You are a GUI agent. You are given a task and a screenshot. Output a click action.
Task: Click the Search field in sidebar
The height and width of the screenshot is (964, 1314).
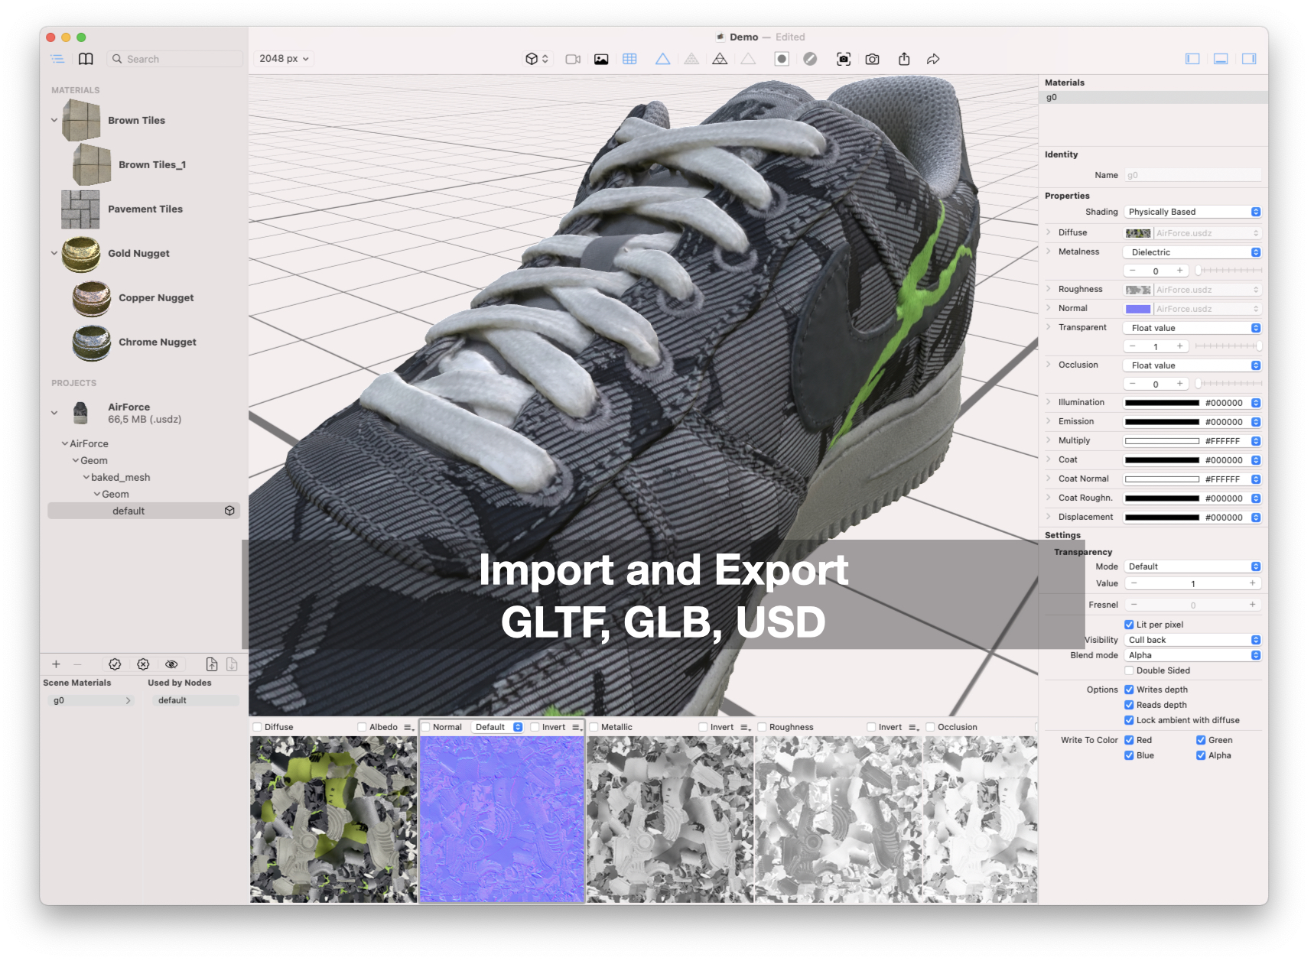tap(175, 59)
